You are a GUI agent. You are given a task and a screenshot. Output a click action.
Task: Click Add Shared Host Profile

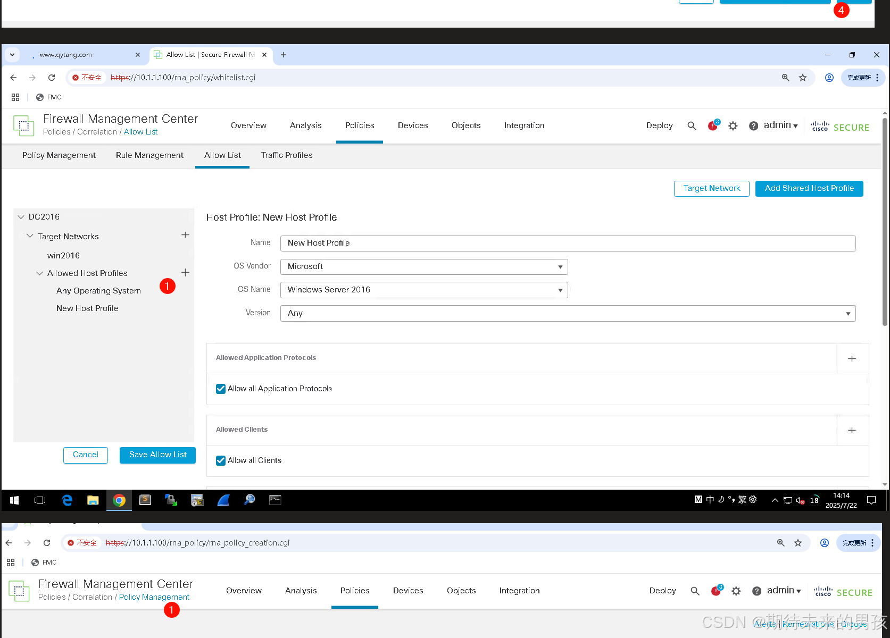[809, 189]
